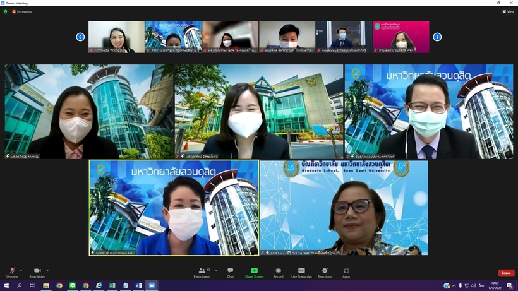Show previous participants with left arrow
Screen dimensions: 518x291
click(80, 37)
